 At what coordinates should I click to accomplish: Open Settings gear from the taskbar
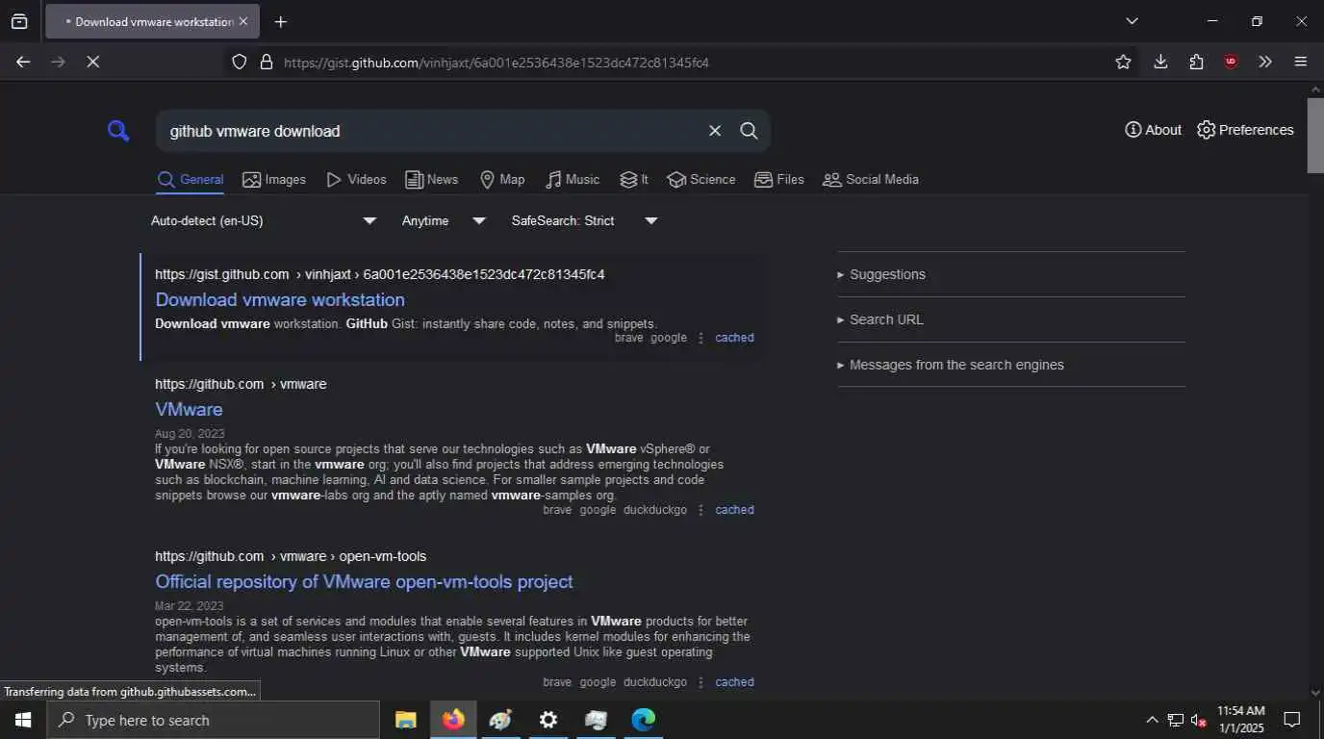(x=548, y=720)
